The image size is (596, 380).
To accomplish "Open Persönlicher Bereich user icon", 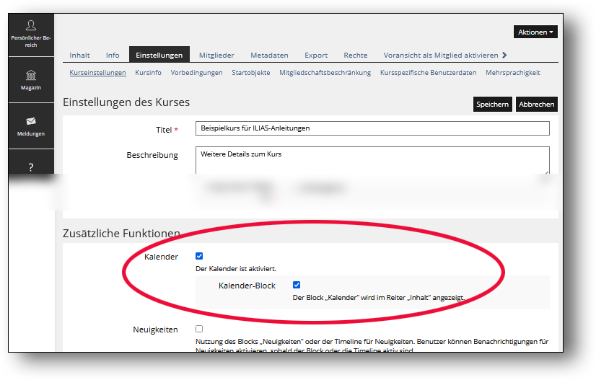I will (30, 25).
